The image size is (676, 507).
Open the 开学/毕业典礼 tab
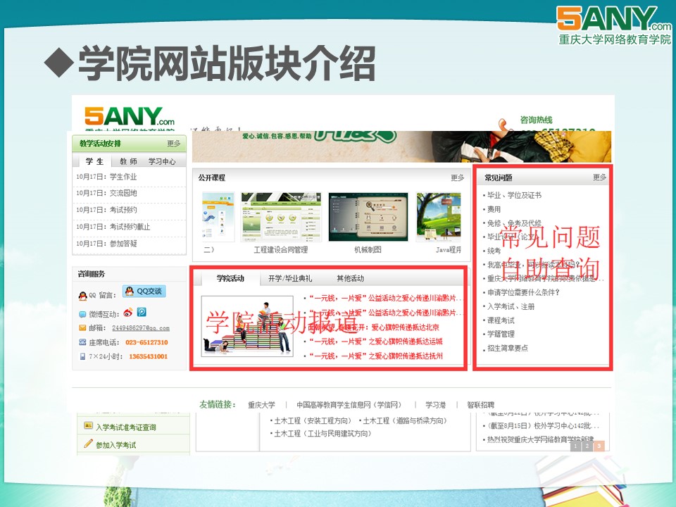pos(290,278)
